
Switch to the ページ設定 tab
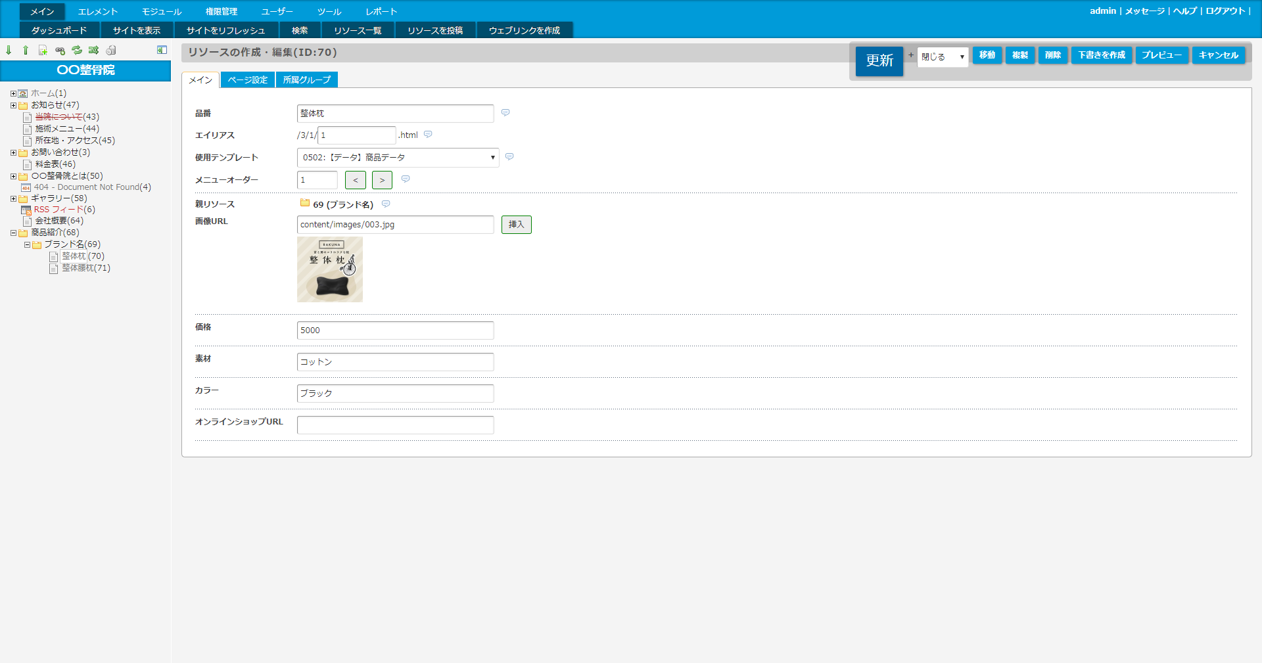click(248, 80)
